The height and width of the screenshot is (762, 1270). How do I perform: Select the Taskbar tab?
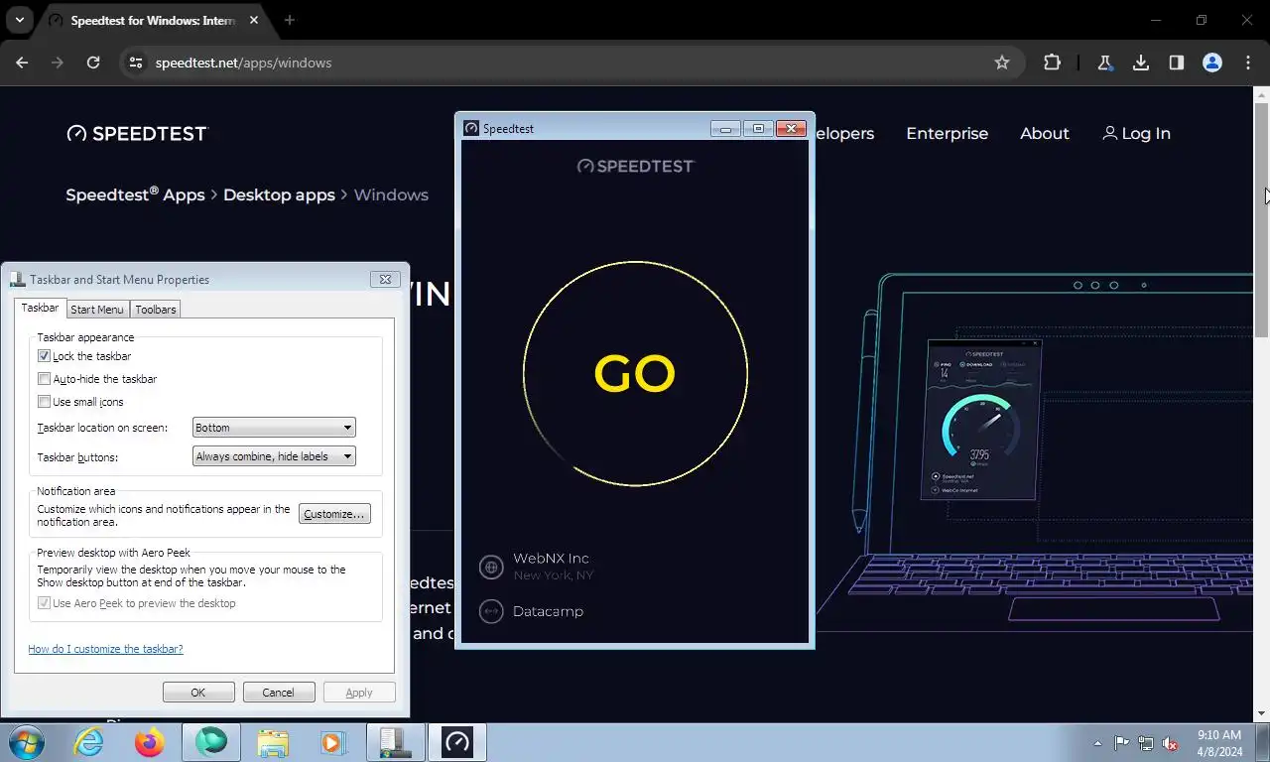[40, 309]
